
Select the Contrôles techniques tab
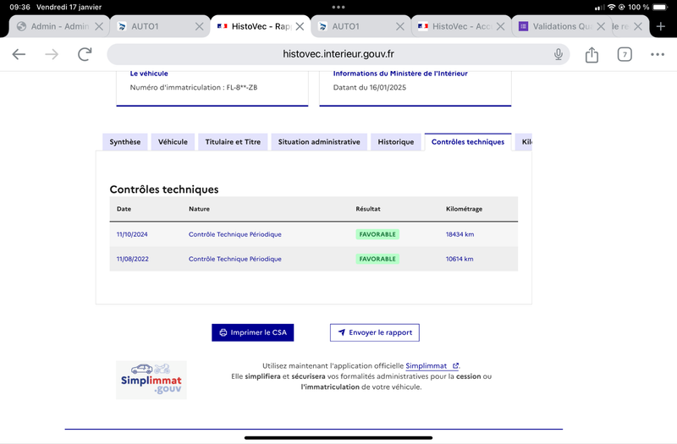point(468,142)
